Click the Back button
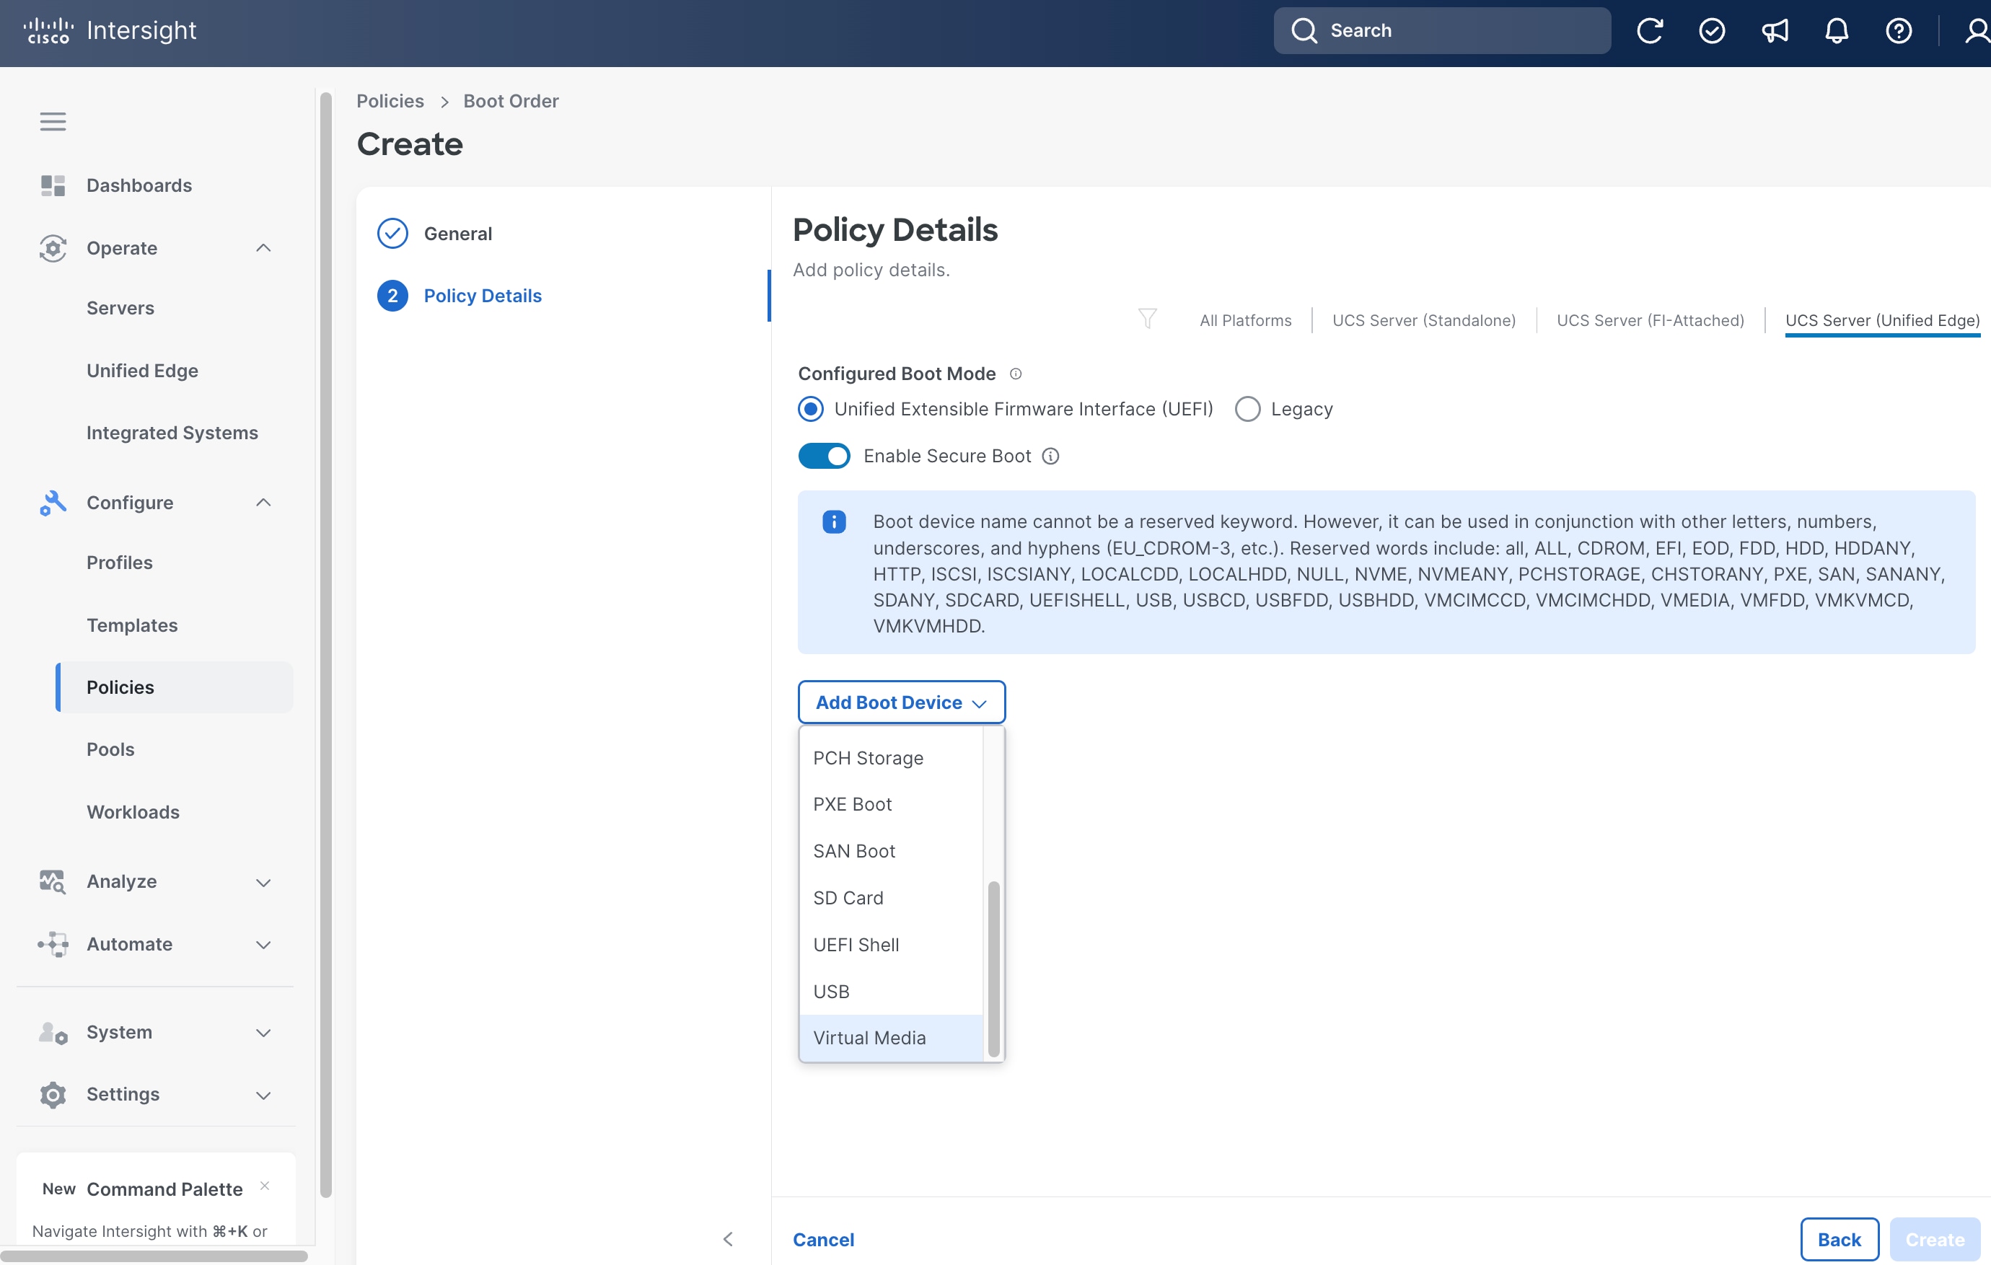The width and height of the screenshot is (1991, 1265). (1839, 1239)
